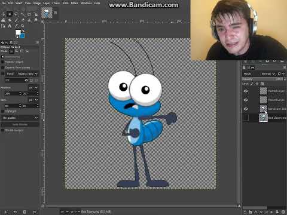
Task: Toggle the Shrink merged checkbox
Action: pos(2,130)
